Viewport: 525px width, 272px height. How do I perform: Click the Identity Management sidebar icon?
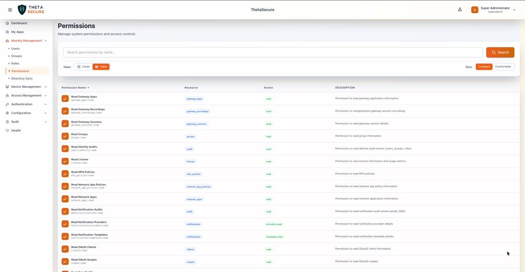tap(7, 41)
